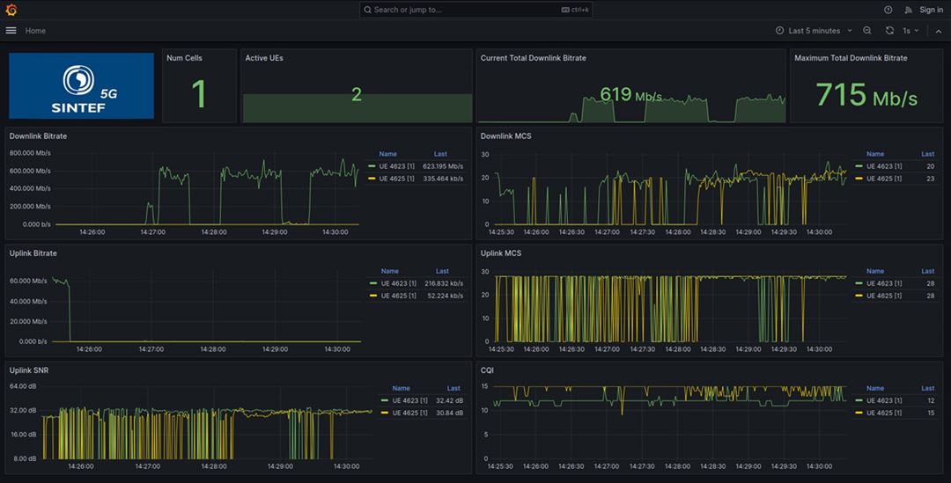Click the refresh dashboard icon
This screenshot has width=951, height=483.
pos(889,31)
